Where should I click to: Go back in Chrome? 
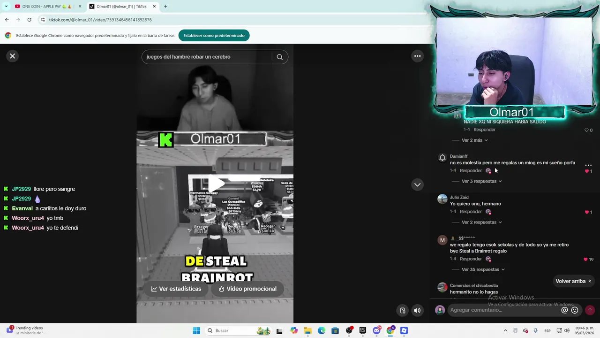(x=7, y=20)
